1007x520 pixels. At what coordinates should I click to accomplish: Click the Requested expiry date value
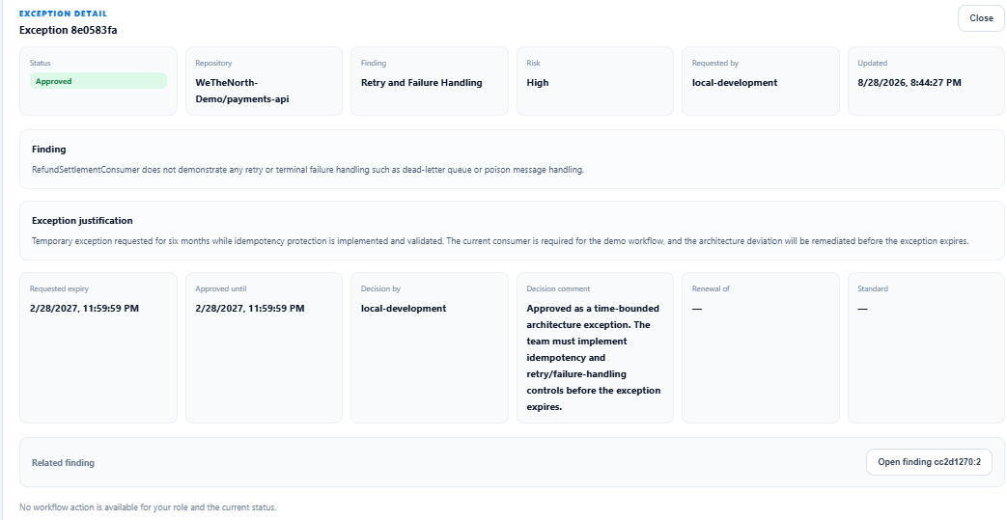[84, 309]
